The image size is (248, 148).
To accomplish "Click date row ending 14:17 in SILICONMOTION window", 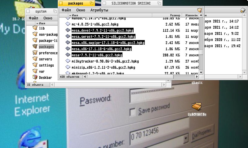I will click(x=222, y=21).
